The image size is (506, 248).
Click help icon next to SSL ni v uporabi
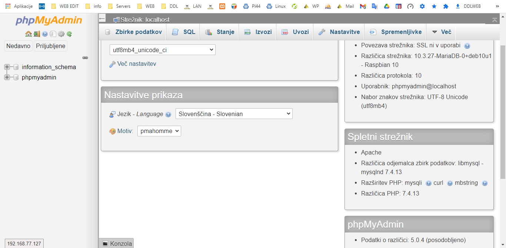tap(467, 46)
